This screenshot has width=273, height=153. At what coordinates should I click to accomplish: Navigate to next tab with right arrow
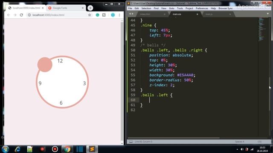(133, 14)
